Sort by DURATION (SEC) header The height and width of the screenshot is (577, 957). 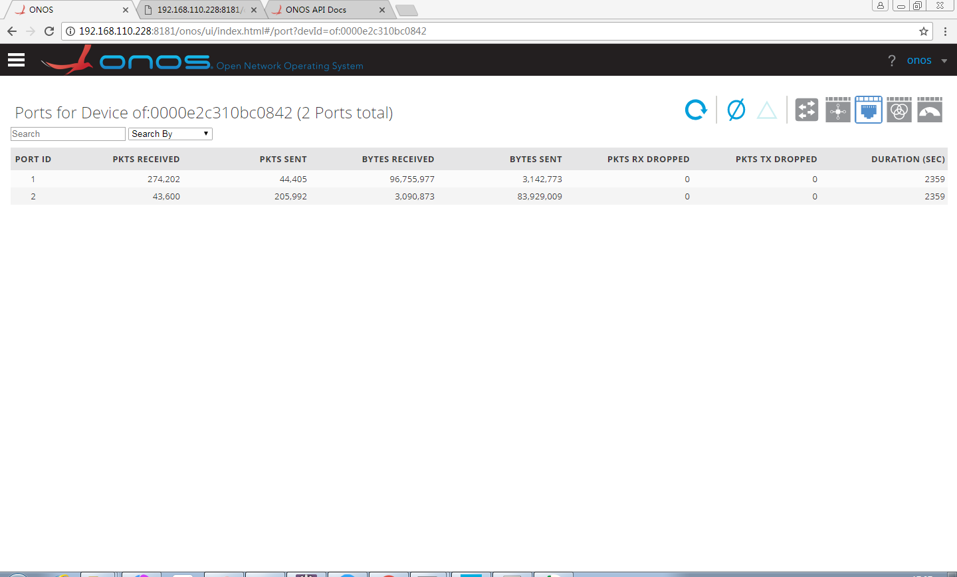(x=908, y=159)
